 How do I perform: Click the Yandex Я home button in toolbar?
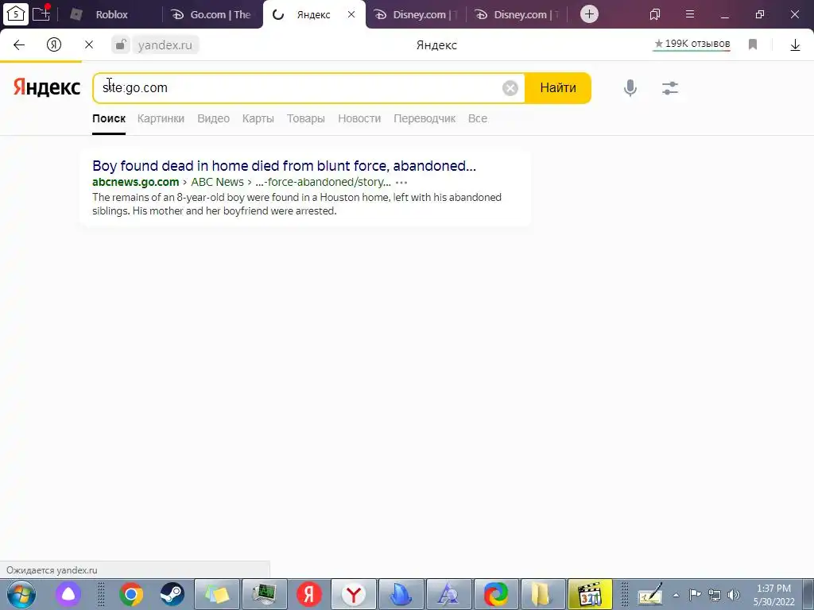54,45
